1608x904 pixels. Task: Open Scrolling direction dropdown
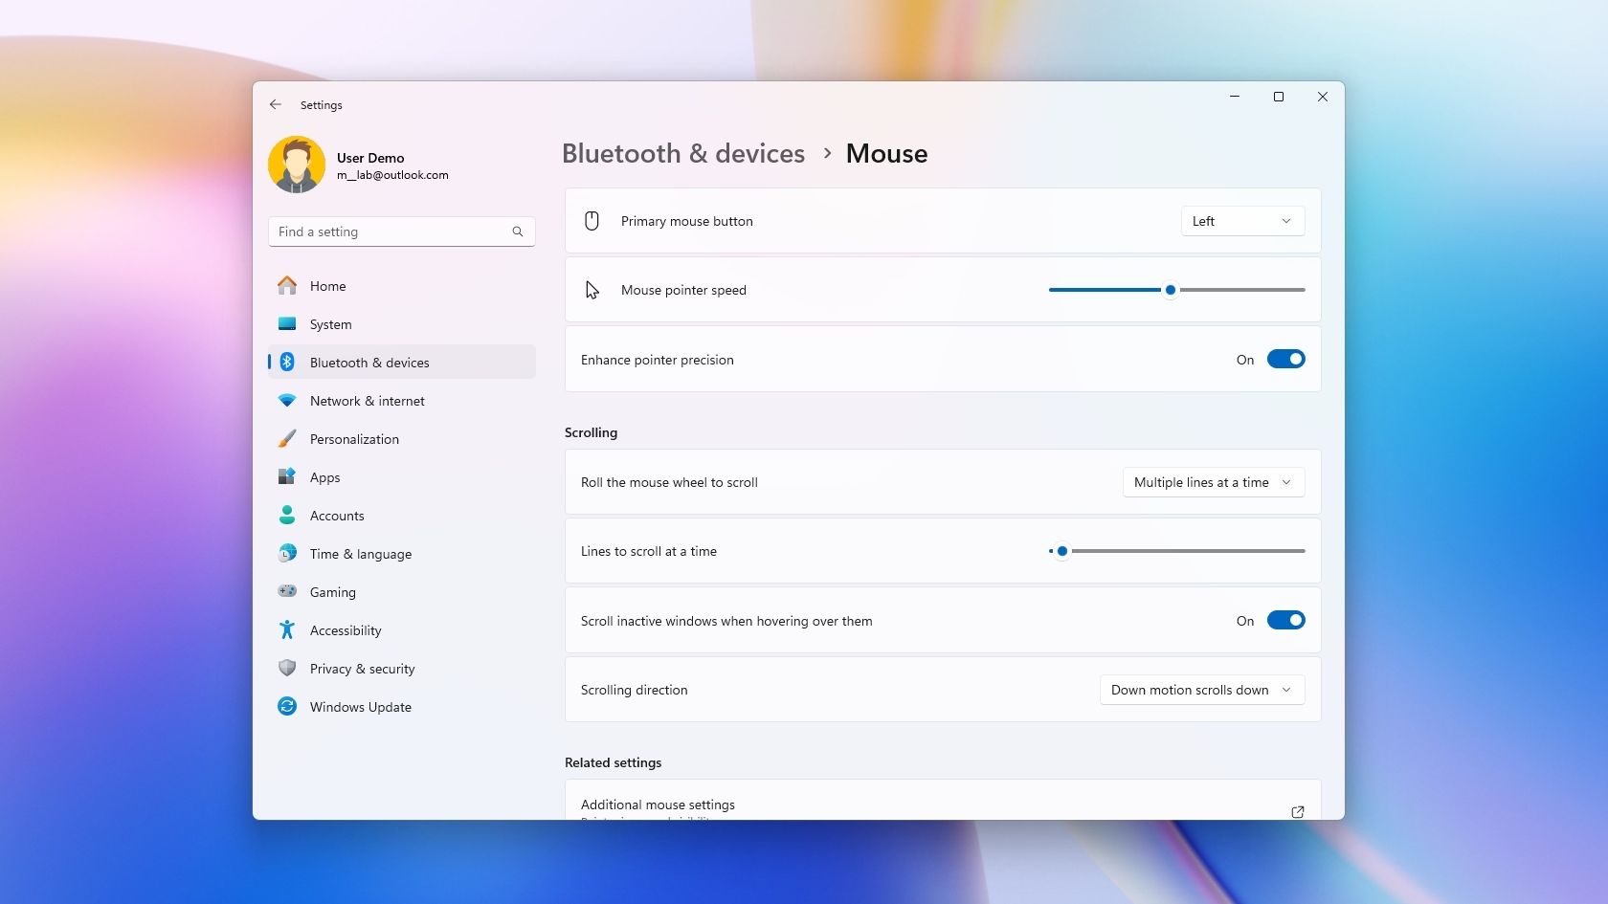point(1201,690)
